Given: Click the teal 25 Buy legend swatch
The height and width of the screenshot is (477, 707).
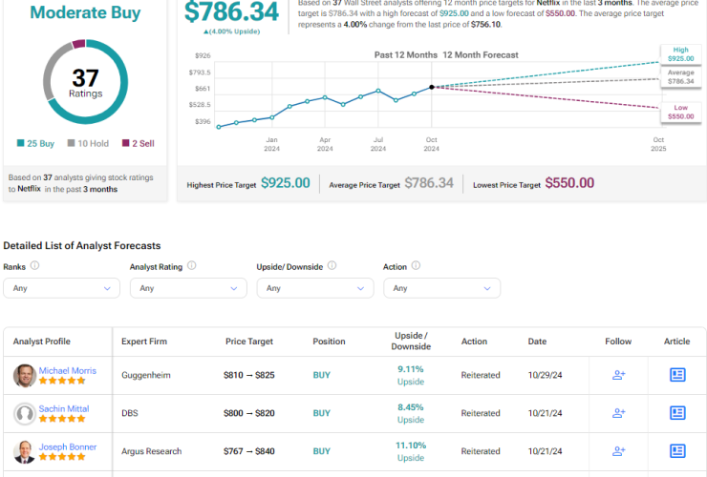Looking at the screenshot, I should pyautogui.click(x=20, y=143).
